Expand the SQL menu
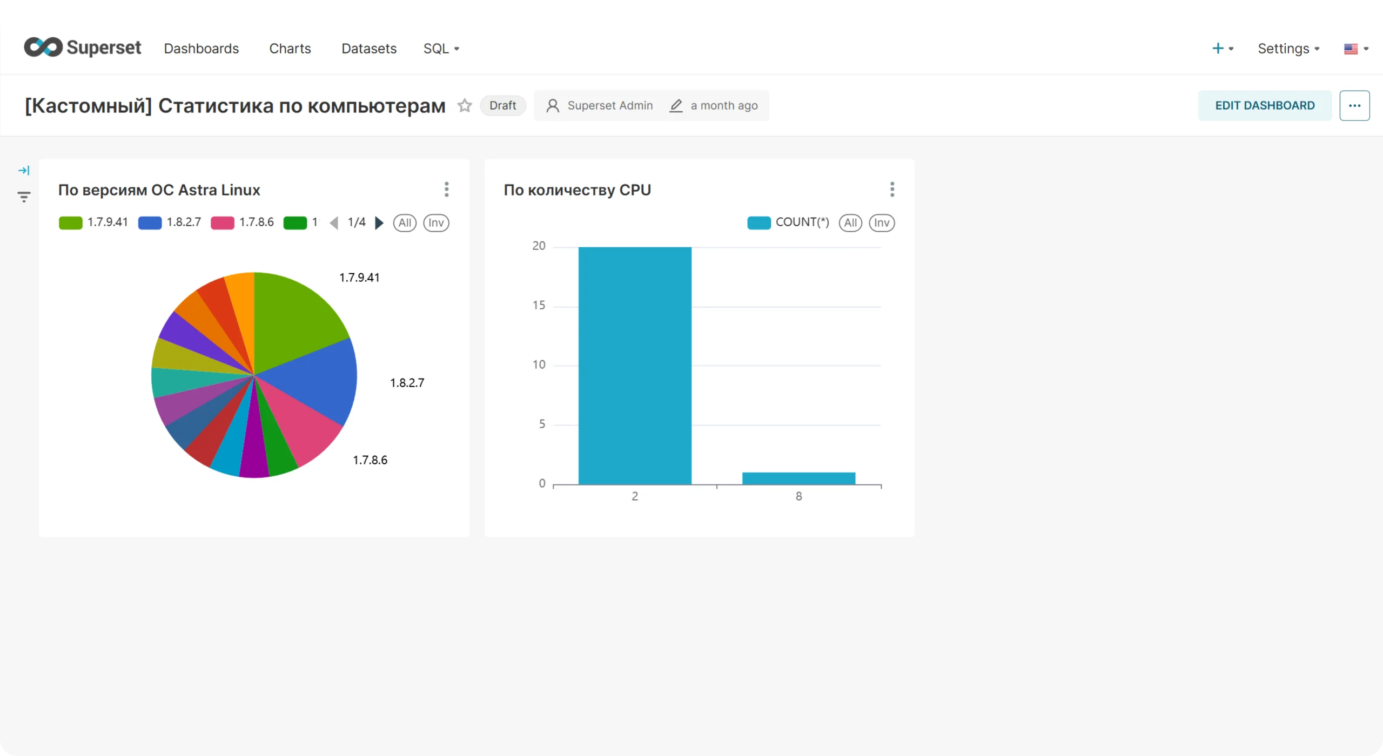Screen dimensions: 1383x756 tap(441, 49)
